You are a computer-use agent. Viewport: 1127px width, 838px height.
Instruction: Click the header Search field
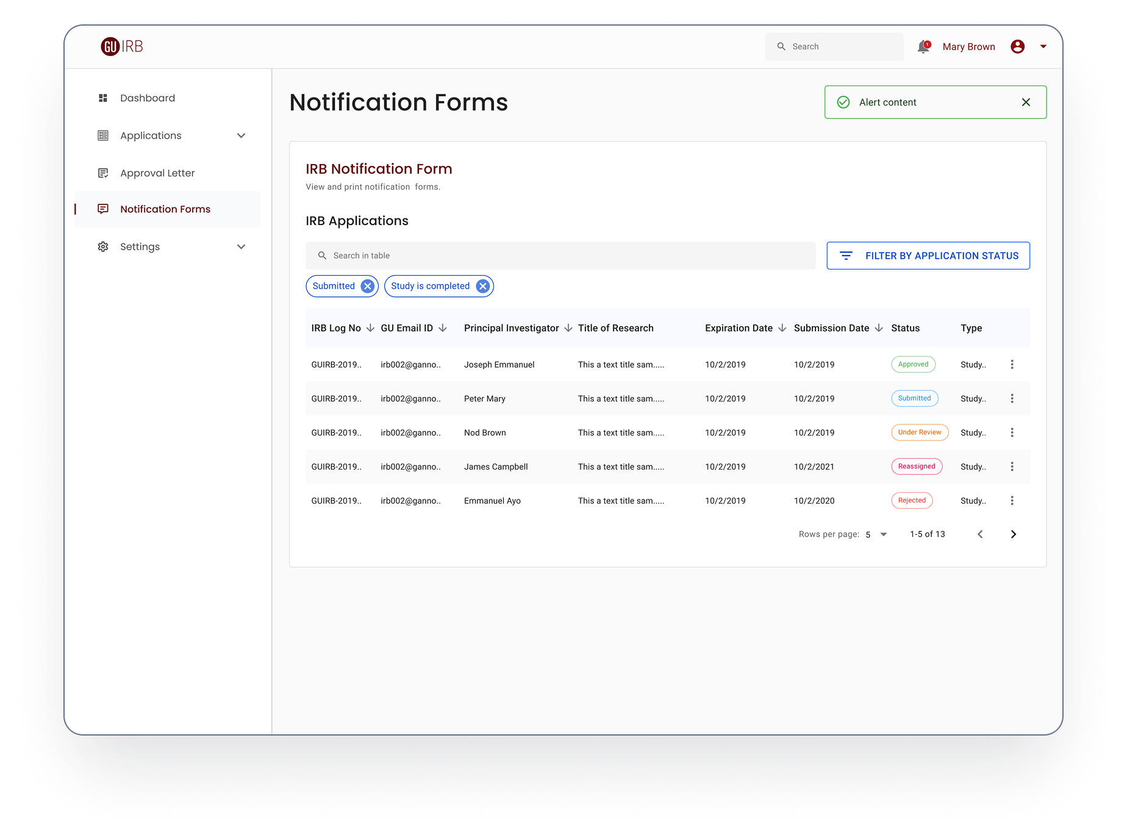click(834, 46)
